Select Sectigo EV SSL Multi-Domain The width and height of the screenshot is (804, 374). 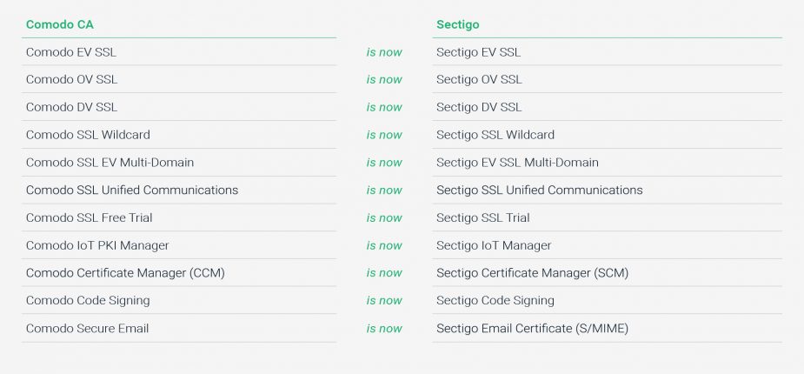tap(517, 163)
